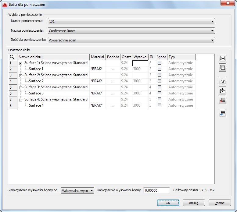The width and height of the screenshot is (237, 212).
Task: Click the Anuluj button
Action: pos(194,203)
